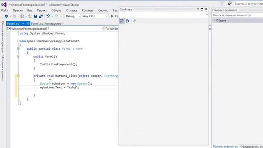
Task: Open the class navigation dropdown next to scope
Action: (111, 29)
